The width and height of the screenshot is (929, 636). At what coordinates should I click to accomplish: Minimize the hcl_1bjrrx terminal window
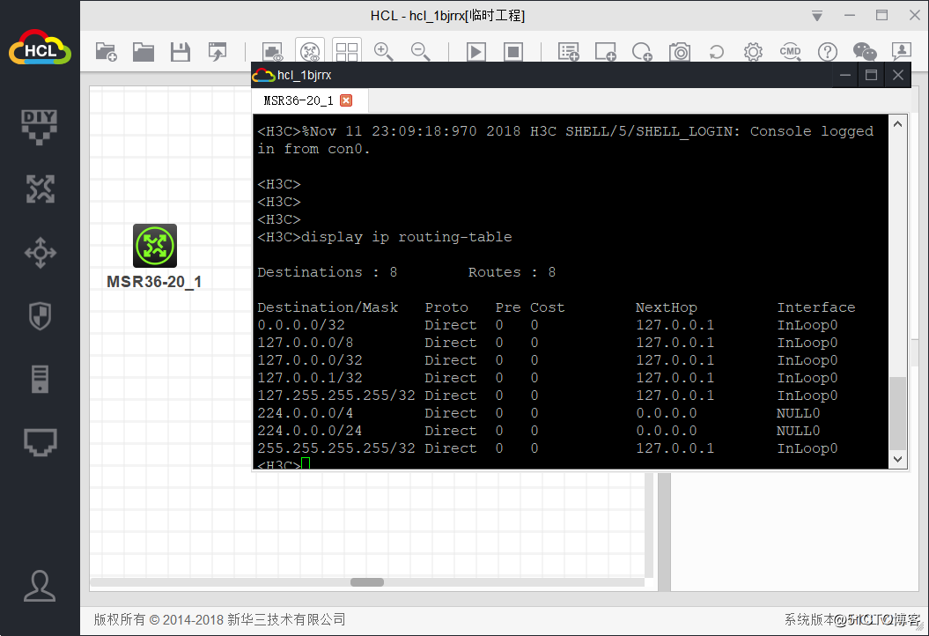(x=845, y=75)
